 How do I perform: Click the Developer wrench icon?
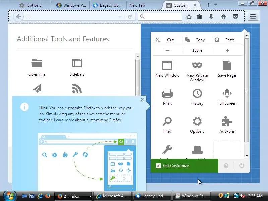pos(167,149)
